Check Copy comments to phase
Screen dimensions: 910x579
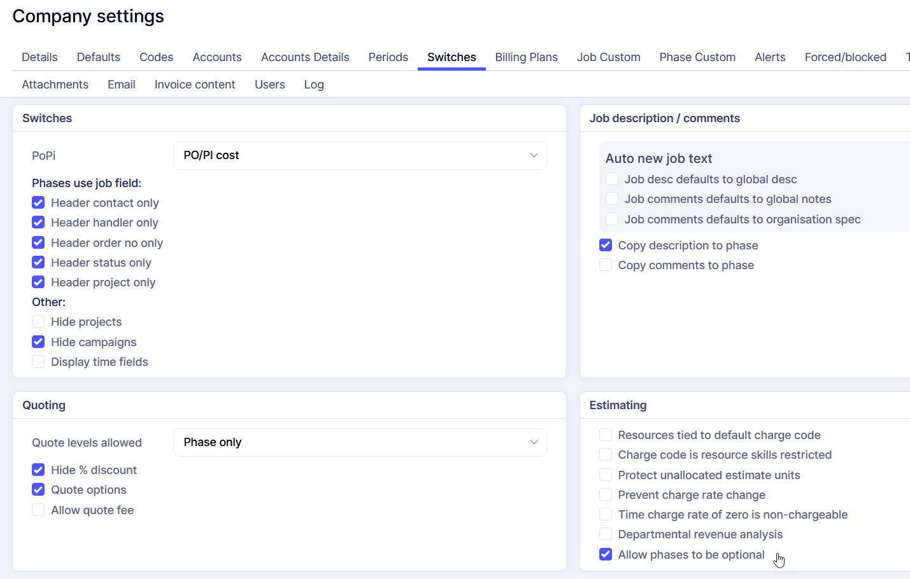click(x=606, y=265)
